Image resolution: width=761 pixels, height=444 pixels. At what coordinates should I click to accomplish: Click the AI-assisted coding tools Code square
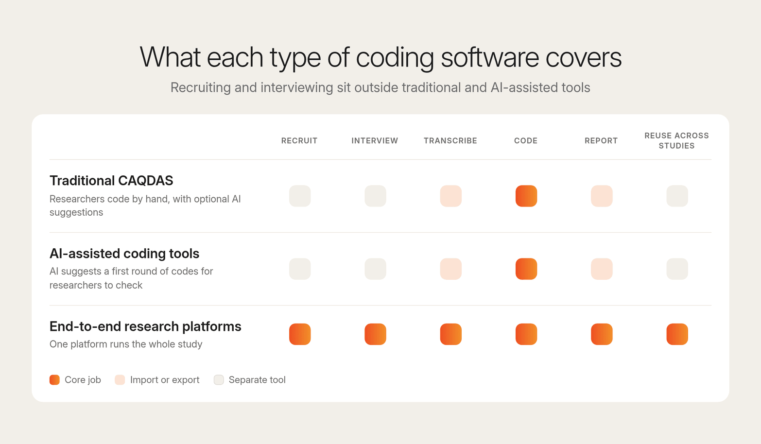[x=526, y=269]
